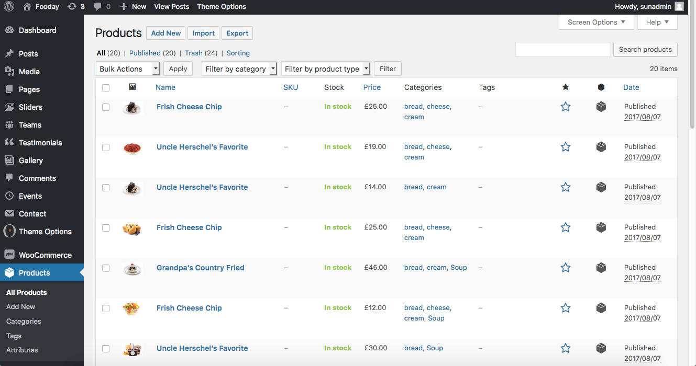Open the Filter by product type dropdown
696x366 pixels.
click(326, 68)
